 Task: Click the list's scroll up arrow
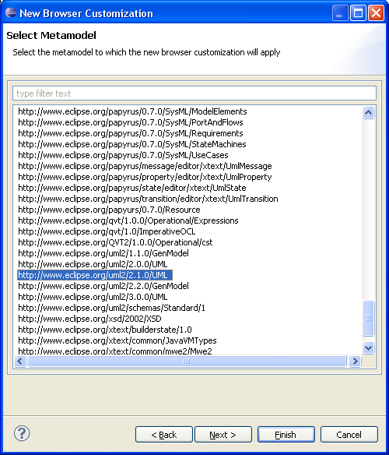click(369, 112)
